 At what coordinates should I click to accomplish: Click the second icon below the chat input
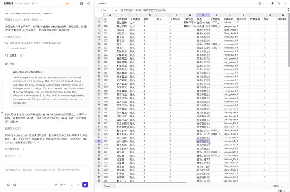tap(15, 184)
